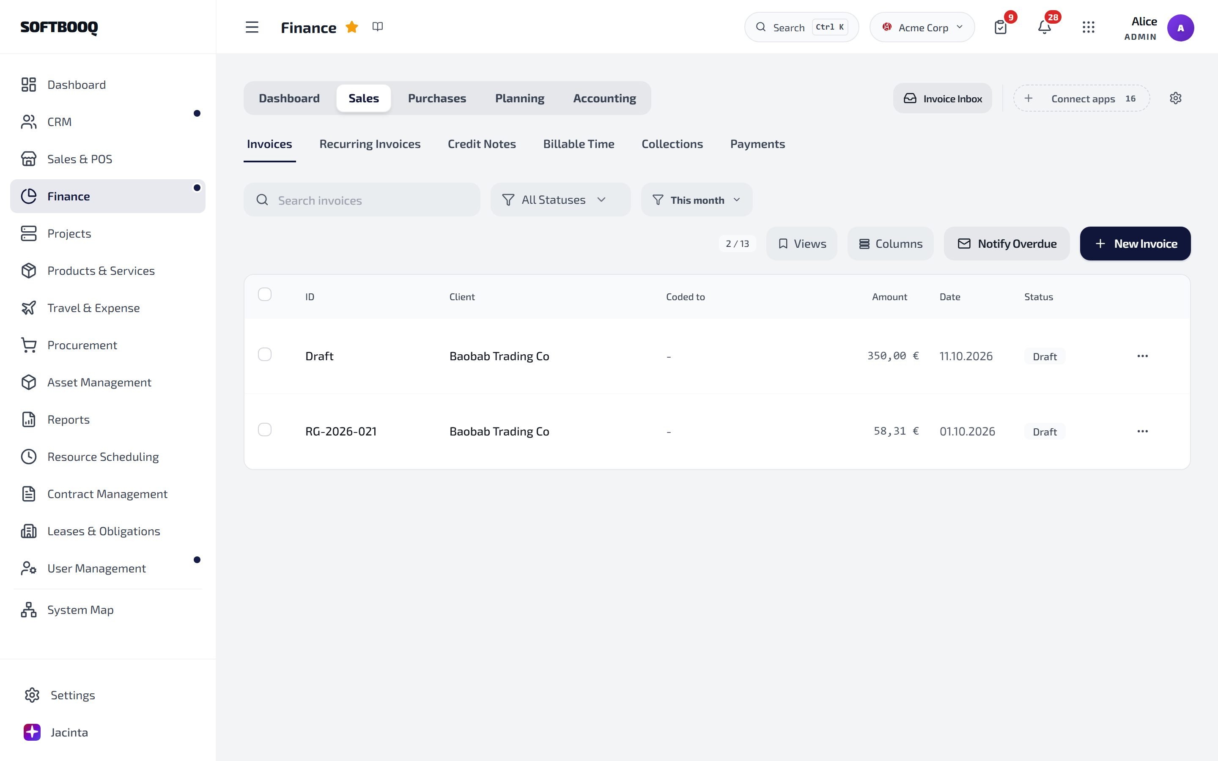Screen dimensions: 1218x761
Task: Expand the All Statuses filter
Action: click(x=560, y=200)
